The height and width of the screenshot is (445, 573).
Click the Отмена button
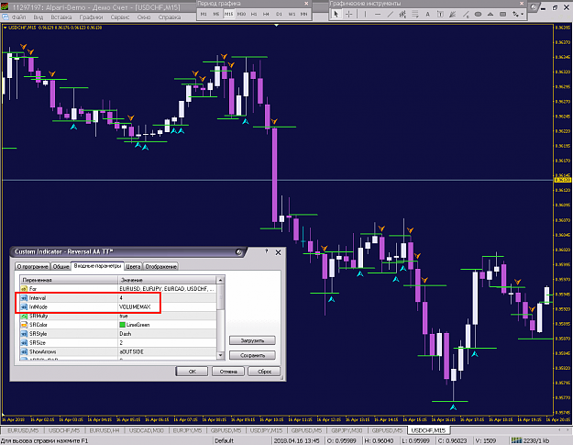pos(228,371)
